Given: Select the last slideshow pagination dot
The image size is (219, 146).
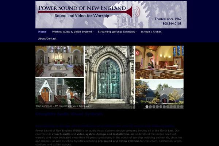Looking at the screenshot, I should point(181,107).
